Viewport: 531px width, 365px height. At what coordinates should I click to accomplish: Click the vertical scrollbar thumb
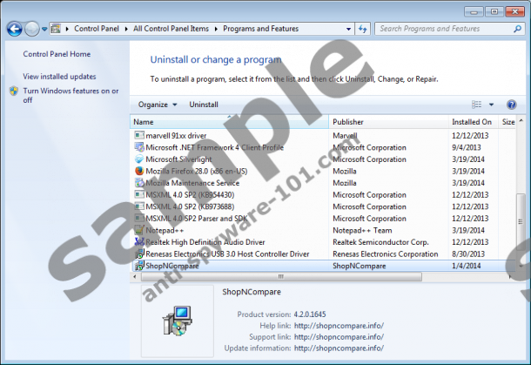pos(521,222)
